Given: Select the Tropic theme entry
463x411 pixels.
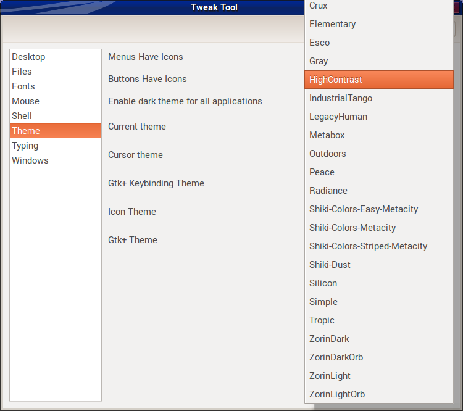Looking at the screenshot, I should tap(322, 320).
